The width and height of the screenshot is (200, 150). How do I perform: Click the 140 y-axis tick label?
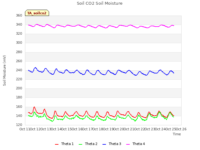pyautogui.click(x=19, y=116)
